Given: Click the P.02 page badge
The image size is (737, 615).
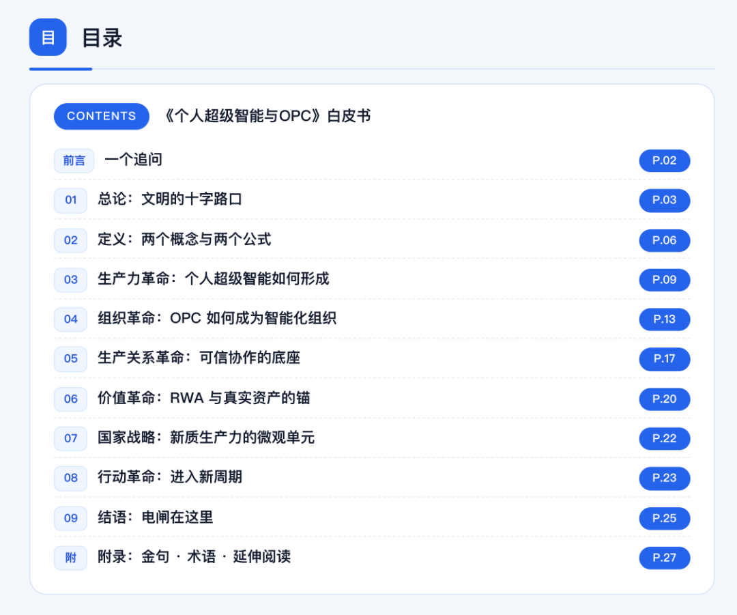Looking at the screenshot, I should tap(665, 161).
